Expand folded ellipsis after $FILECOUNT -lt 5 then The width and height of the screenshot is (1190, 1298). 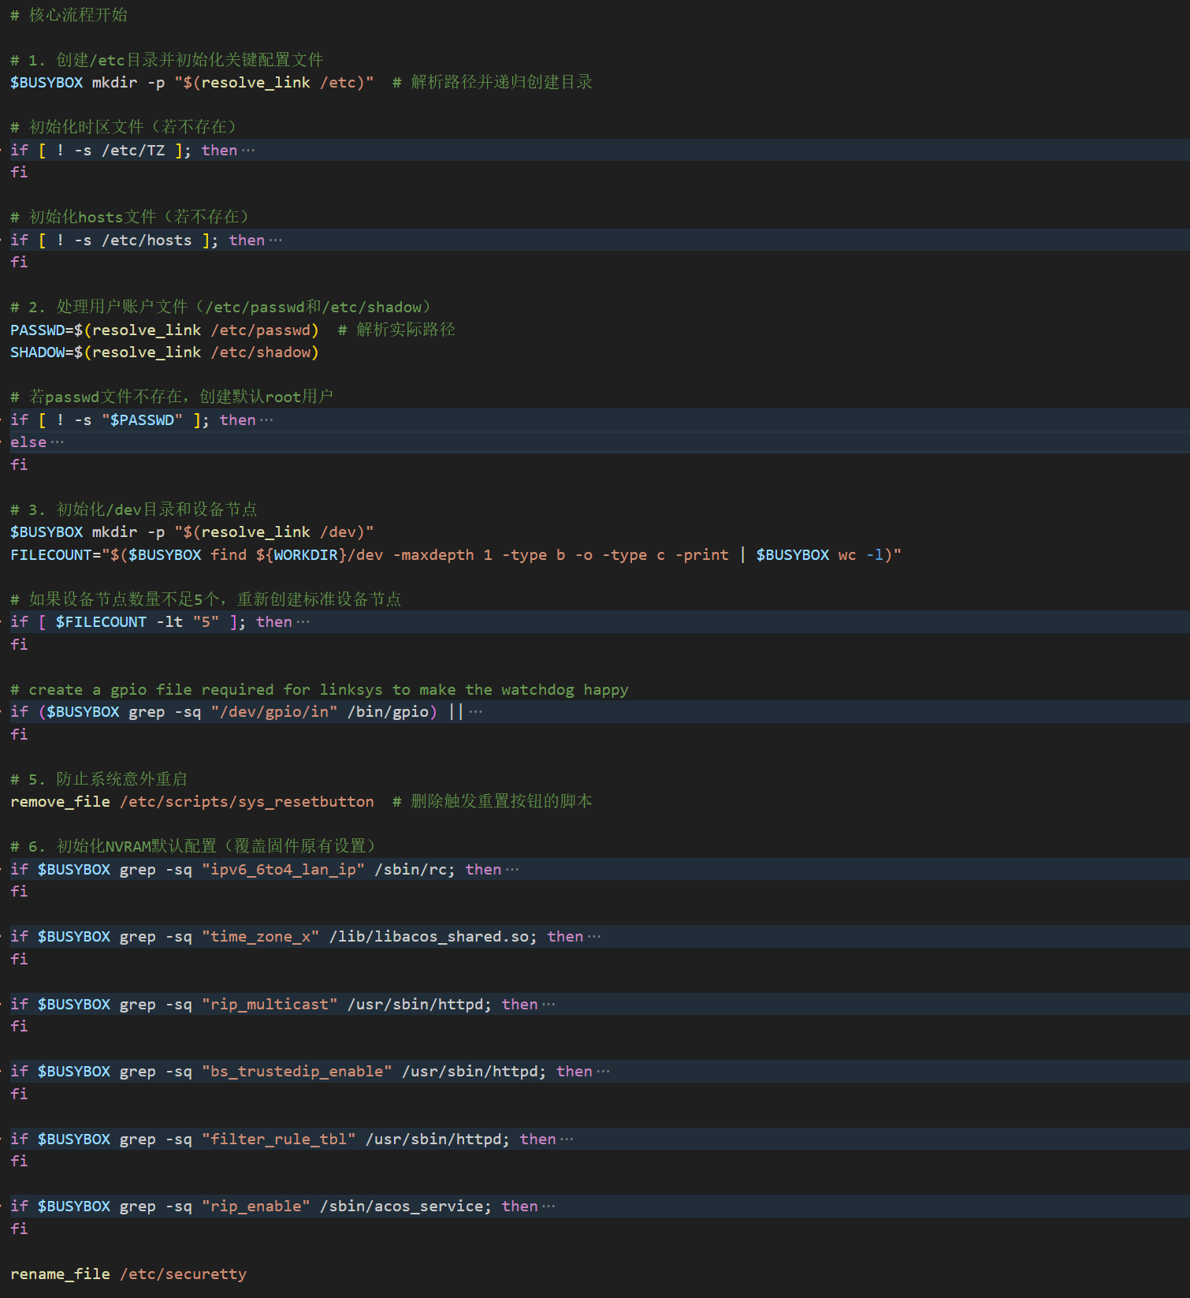(303, 621)
